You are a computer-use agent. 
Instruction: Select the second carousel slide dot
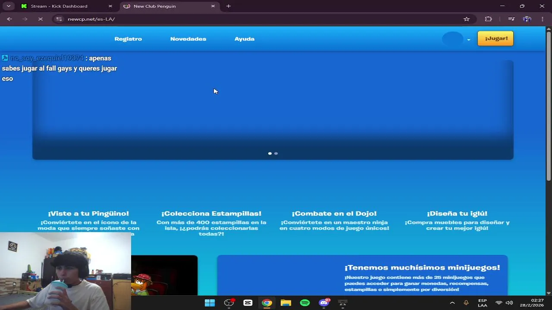coord(276,153)
